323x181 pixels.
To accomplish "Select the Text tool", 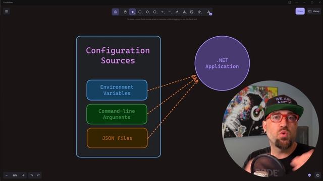I will (x=184, y=12).
